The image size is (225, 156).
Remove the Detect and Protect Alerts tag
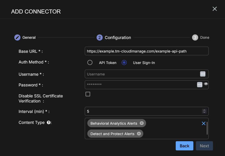139,134
